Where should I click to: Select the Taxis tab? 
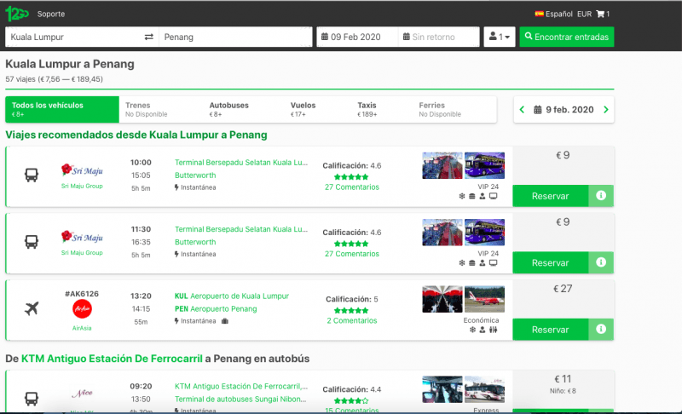[367, 110]
